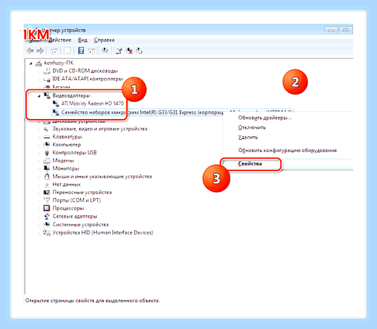Select IDE ATA/ATAPI контроллеры row
377x329 pixels.
(88, 79)
